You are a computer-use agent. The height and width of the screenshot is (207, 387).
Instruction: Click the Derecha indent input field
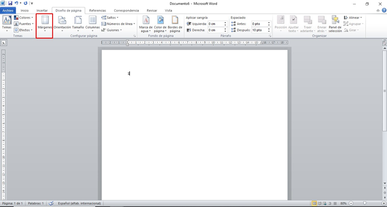[x=216, y=30]
